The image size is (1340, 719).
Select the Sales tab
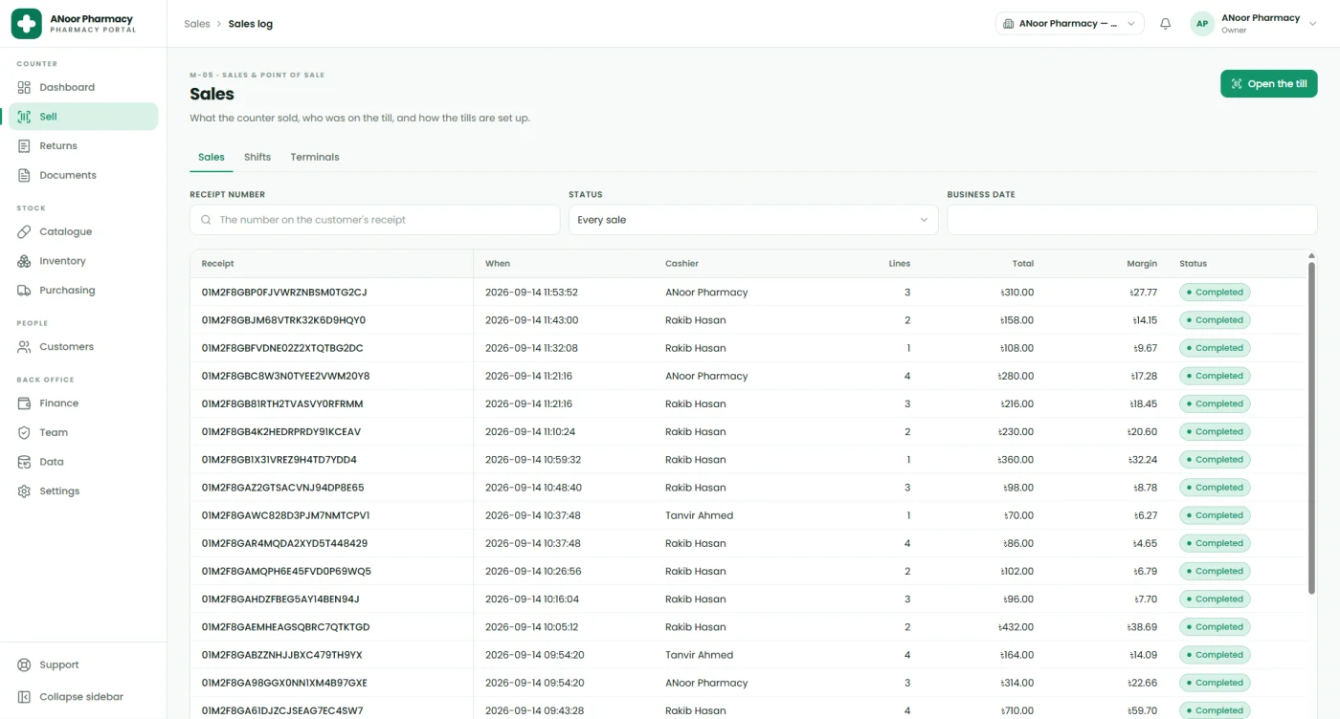pyautogui.click(x=212, y=157)
